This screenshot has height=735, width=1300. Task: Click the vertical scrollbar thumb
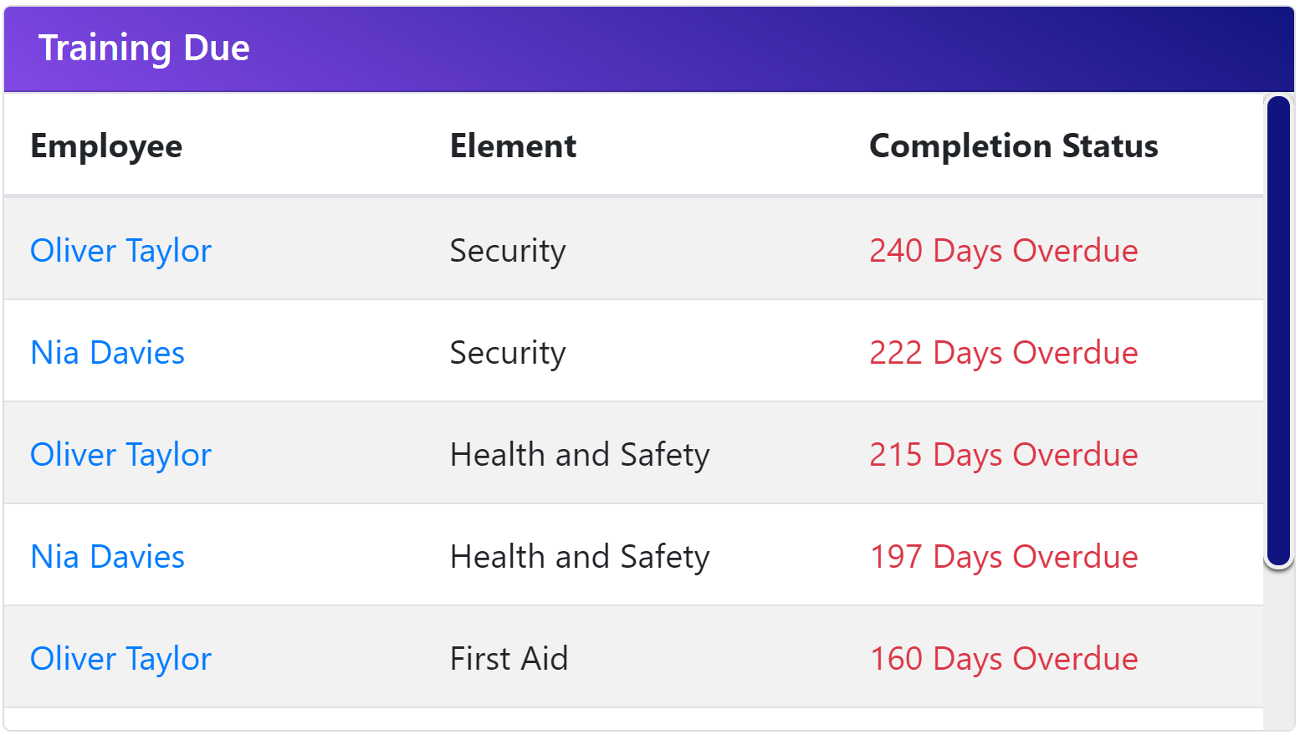pyautogui.click(x=1278, y=332)
